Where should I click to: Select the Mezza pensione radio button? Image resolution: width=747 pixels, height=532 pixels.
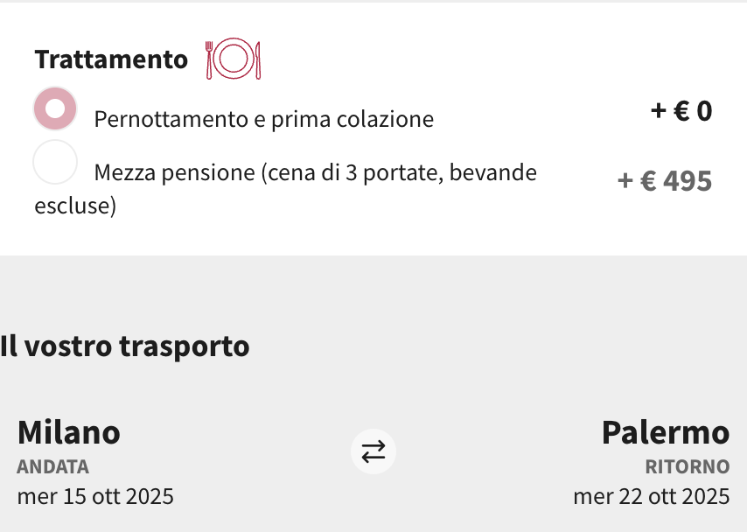point(55,163)
